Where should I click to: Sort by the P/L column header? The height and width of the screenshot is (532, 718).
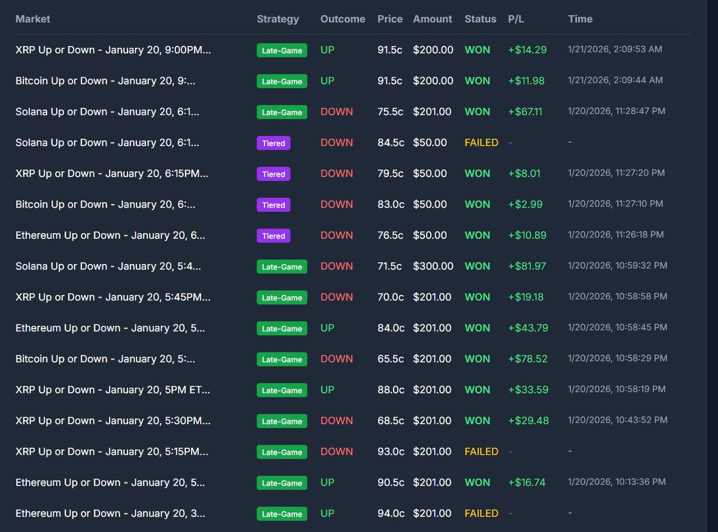tap(515, 19)
